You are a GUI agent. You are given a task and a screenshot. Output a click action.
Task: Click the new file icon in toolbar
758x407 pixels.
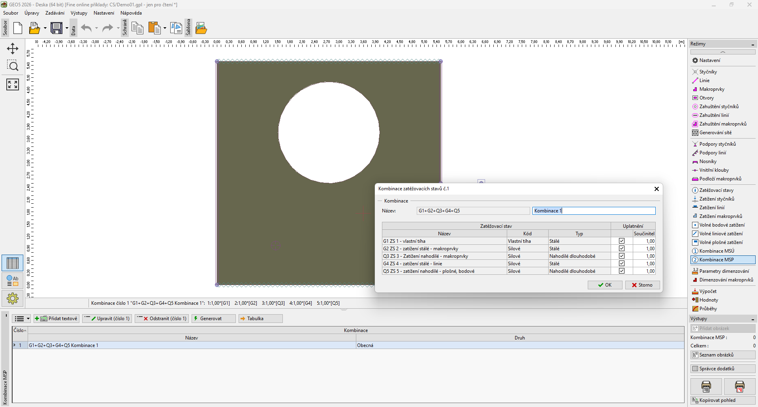18,28
